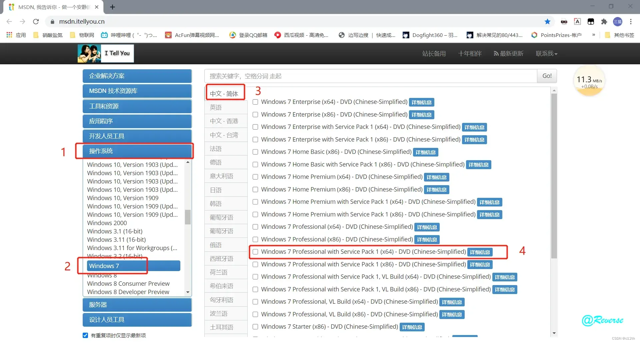Open the 最新更新 RSS link
This screenshot has width=640, height=343.
pyautogui.click(x=509, y=54)
